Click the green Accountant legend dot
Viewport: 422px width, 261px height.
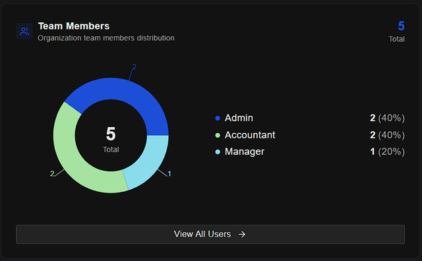pos(218,135)
